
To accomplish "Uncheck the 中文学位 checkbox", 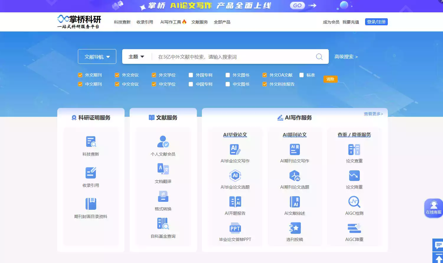I will click(x=154, y=84).
